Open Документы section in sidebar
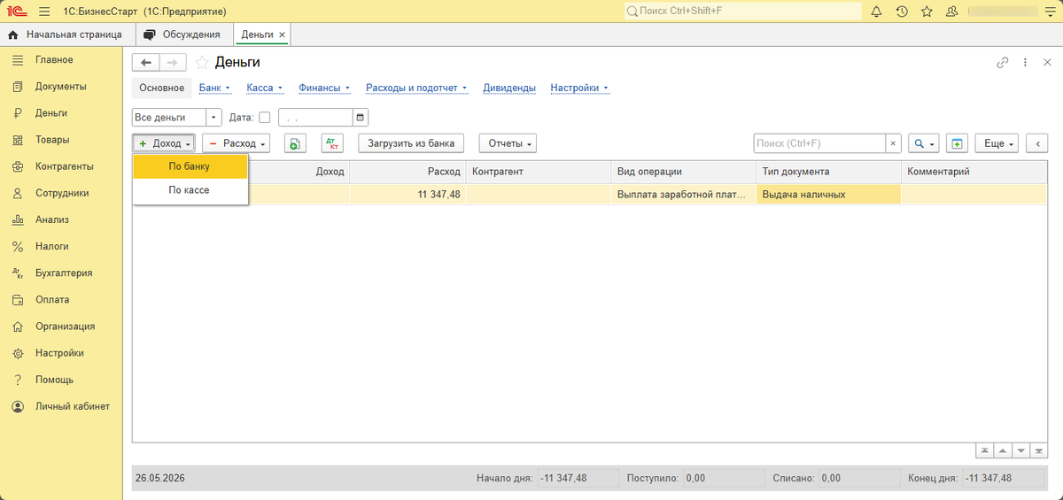 click(61, 87)
